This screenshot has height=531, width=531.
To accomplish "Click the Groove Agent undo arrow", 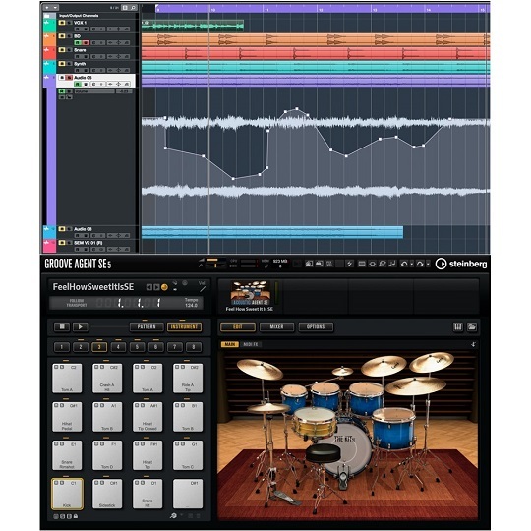I will pos(404,264).
